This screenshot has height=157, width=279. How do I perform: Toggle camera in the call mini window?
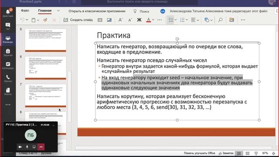(x=20, y=147)
